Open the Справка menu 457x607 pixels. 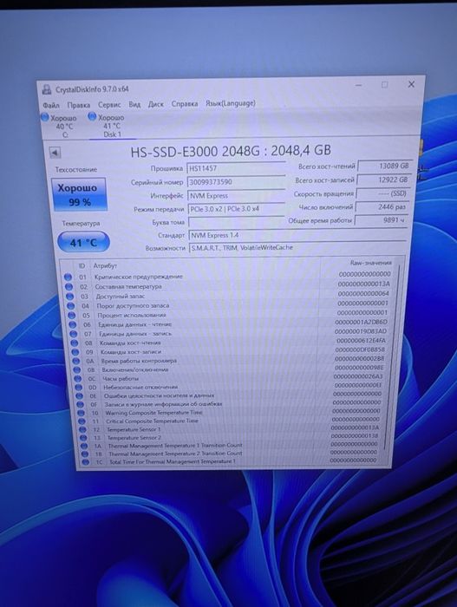click(x=185, y=104)
